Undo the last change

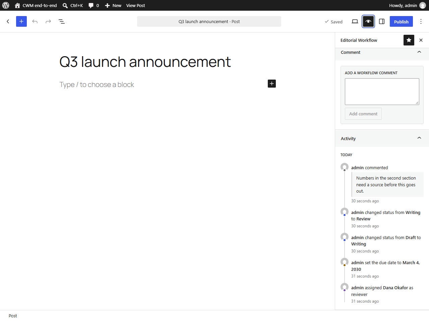coord(35,21)
